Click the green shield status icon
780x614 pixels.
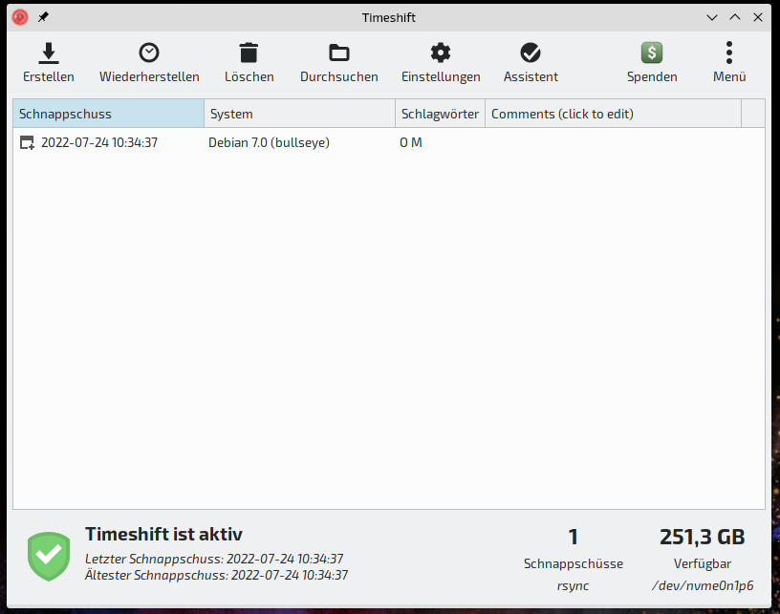point(49,557)
